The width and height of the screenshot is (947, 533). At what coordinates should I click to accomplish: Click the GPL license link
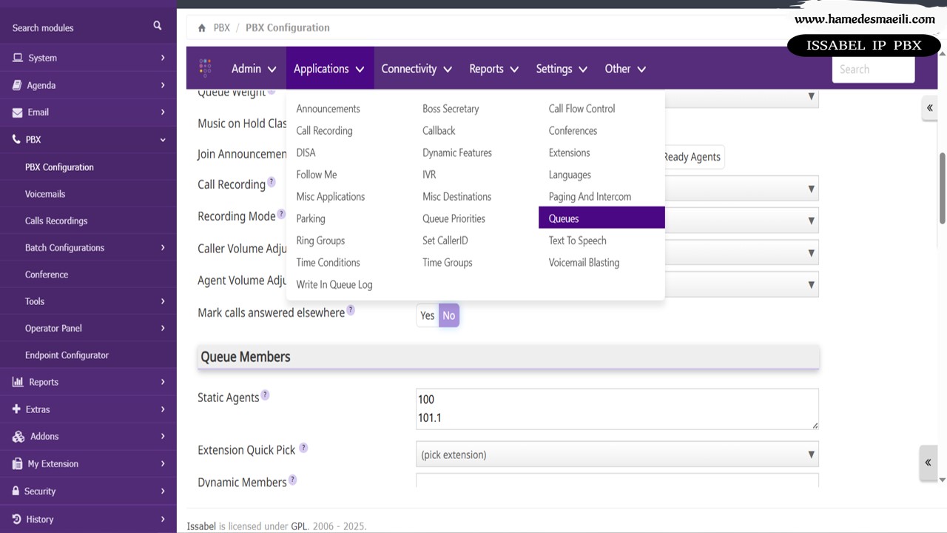pos(299,526)
